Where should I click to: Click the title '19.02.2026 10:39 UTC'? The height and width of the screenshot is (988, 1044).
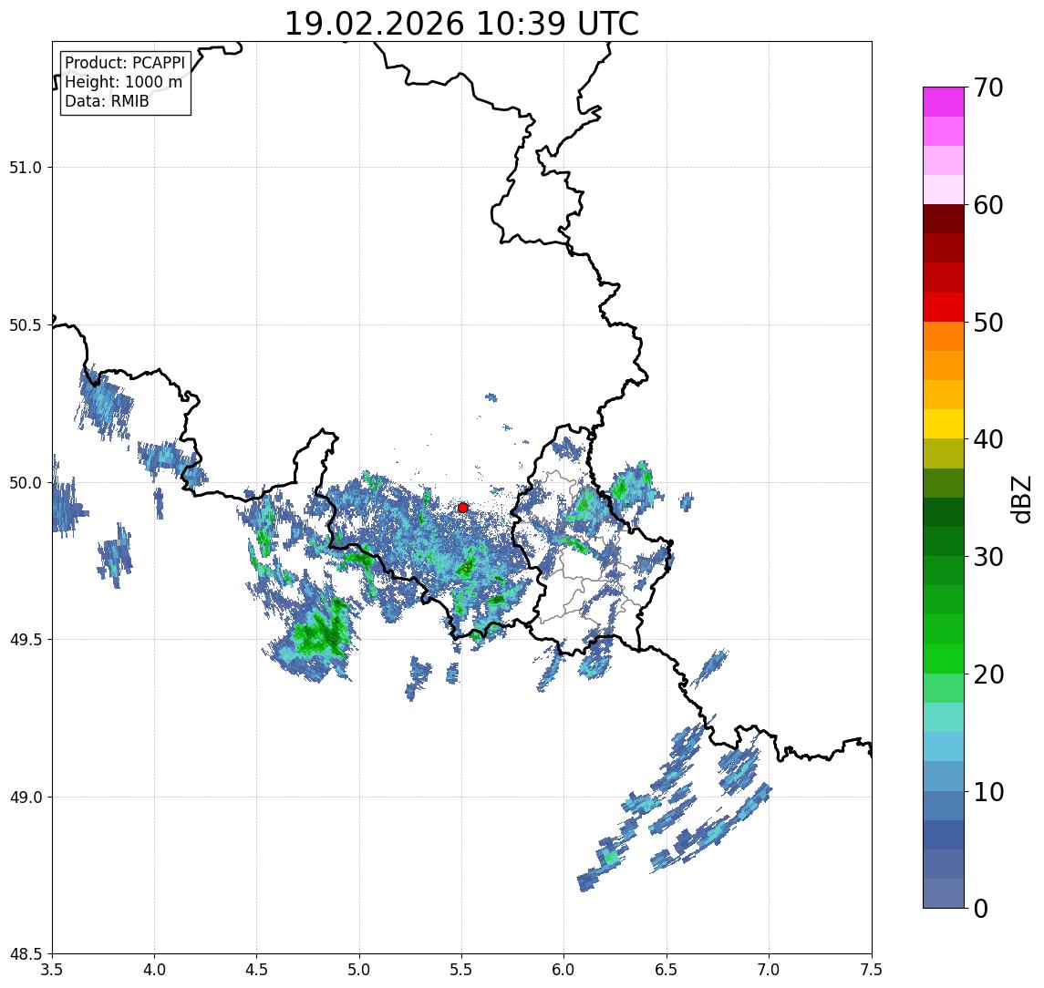point(461,24)
